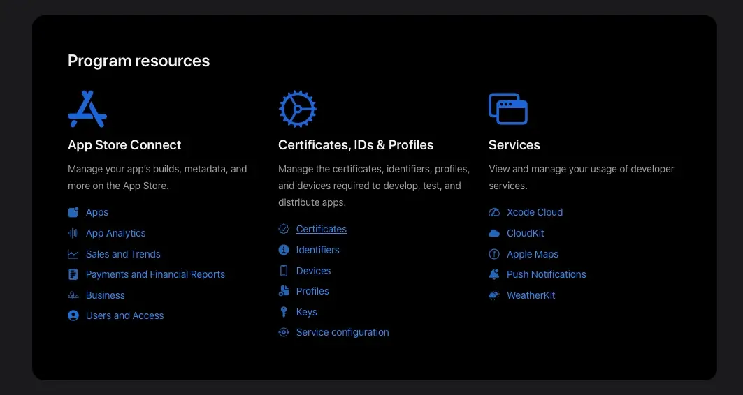Click the Program resources title
The image size is (743, 395).
(139, 61)
